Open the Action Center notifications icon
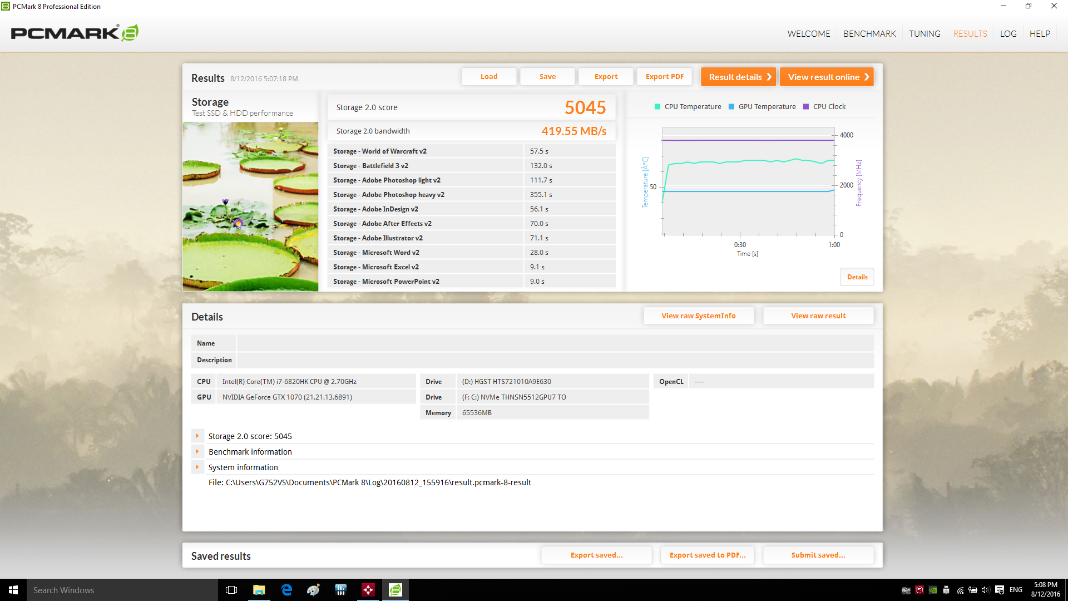Viewport: 1068px width, 601px height. coord(1000,590)
